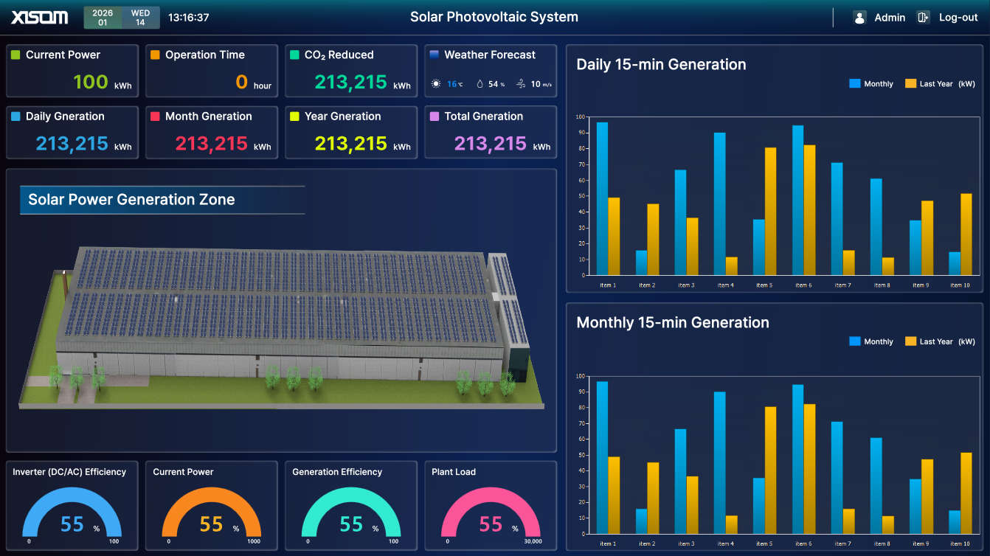
Task: Click the Admin user profile icon
Action: pyautogui.click(x=859, y=17)
